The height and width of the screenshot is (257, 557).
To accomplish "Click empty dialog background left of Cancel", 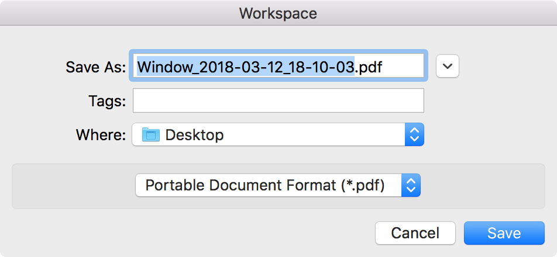I will pos(185,233).
